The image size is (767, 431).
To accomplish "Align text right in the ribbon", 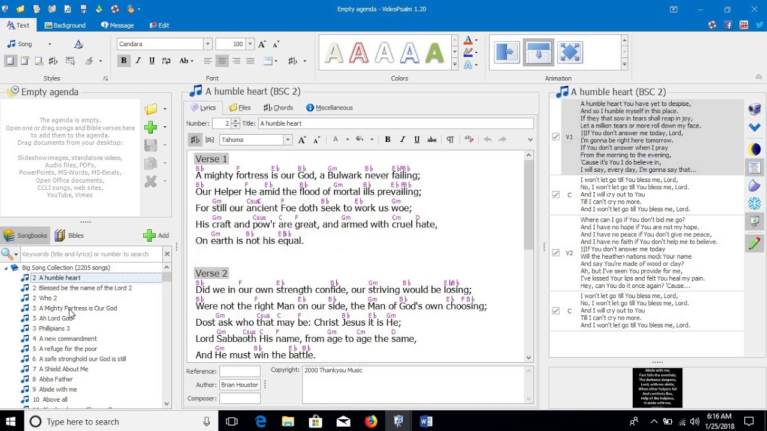I will [236, 60].
